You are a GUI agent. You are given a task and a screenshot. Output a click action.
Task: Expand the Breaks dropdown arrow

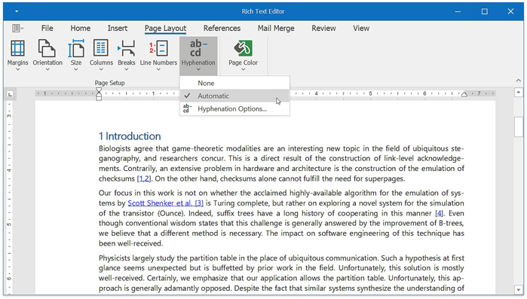pyautogui.click(x=127, y=69)
